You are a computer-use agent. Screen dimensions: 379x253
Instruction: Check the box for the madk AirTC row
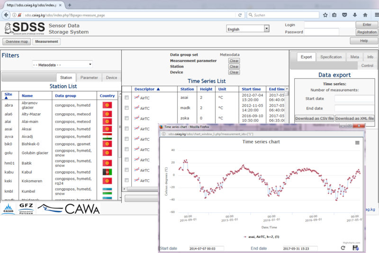click(126, 108)
